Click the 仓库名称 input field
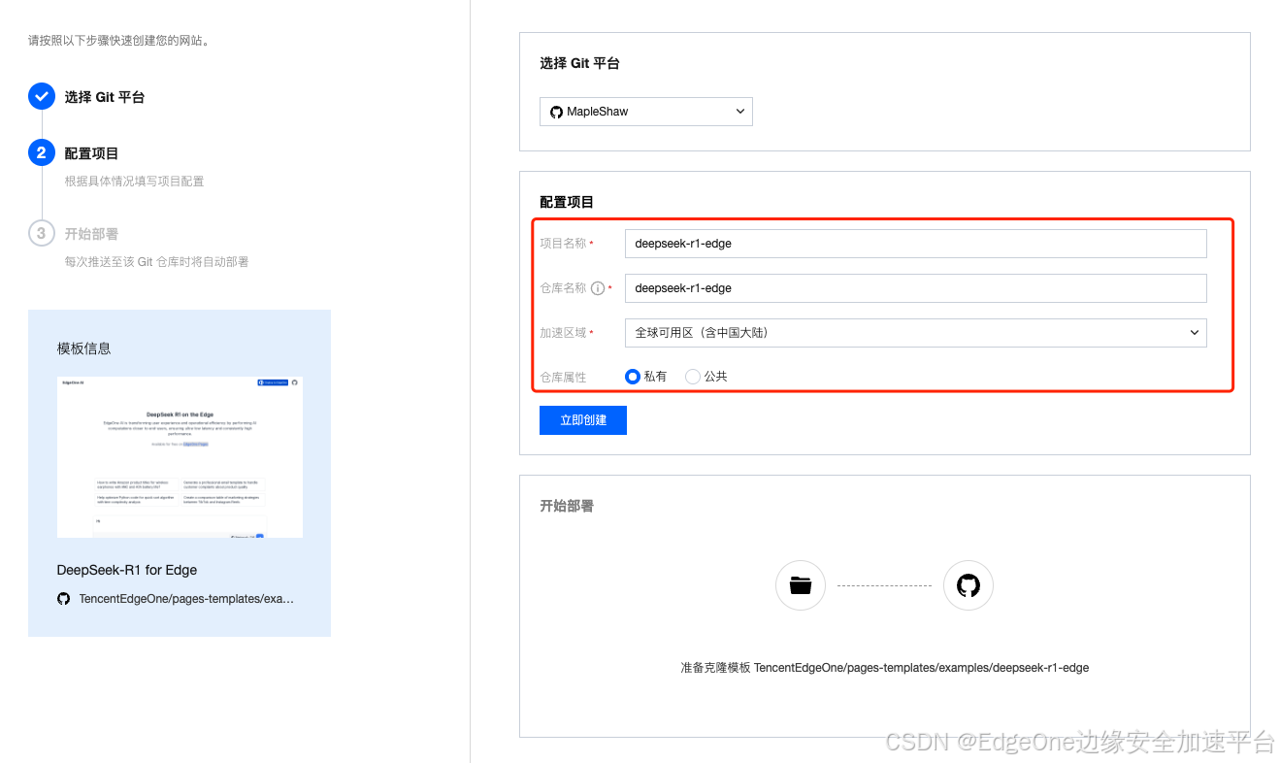 [x=916, y=288]
